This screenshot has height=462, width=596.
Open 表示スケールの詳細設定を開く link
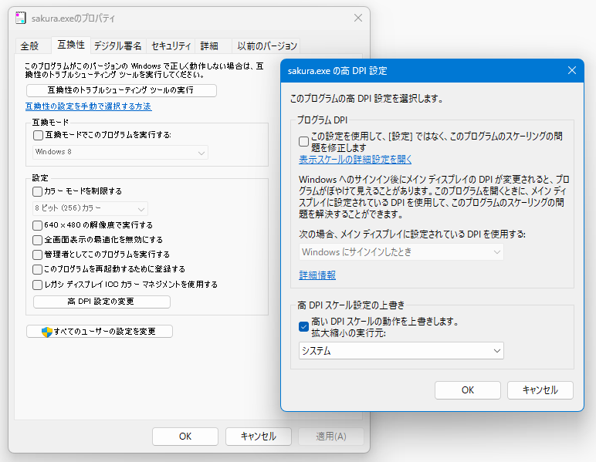coord(355,160)
